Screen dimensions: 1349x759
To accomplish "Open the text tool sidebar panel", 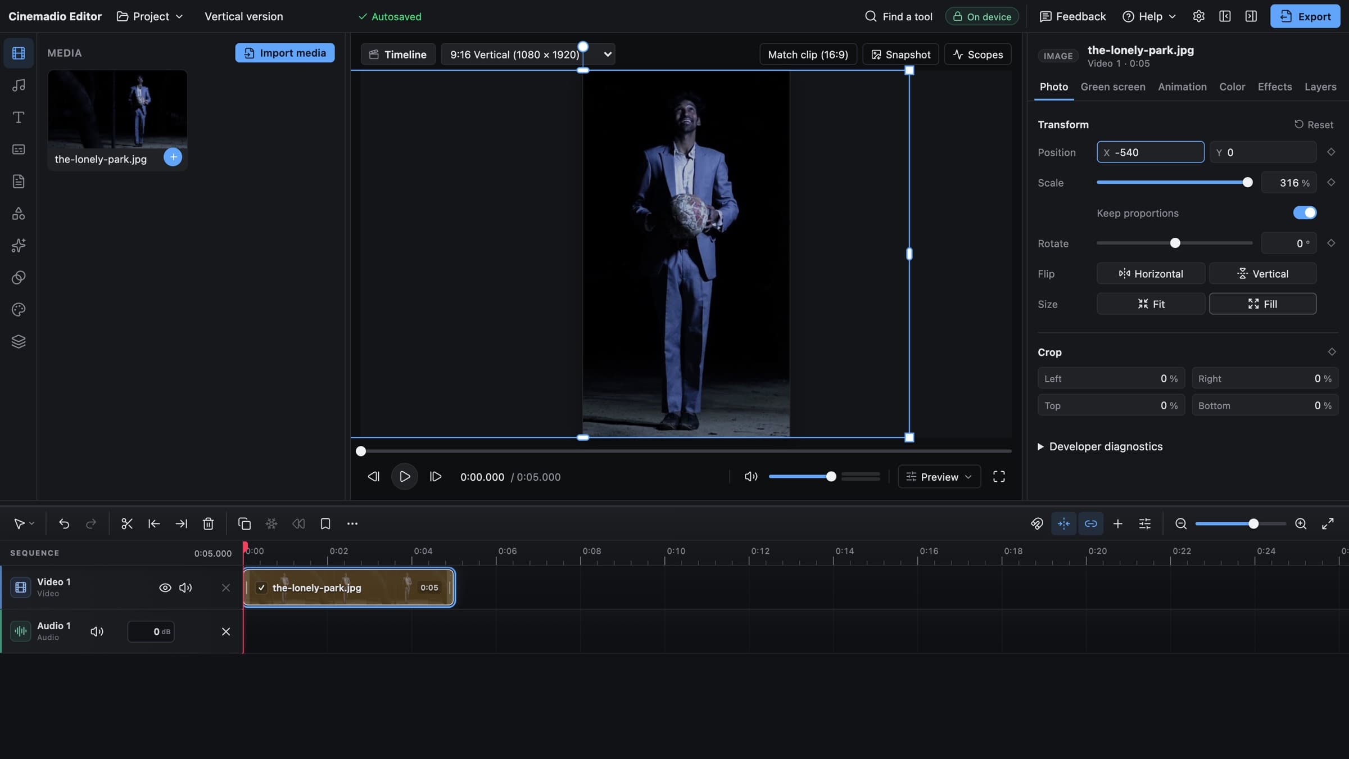I will click(19, 118).
